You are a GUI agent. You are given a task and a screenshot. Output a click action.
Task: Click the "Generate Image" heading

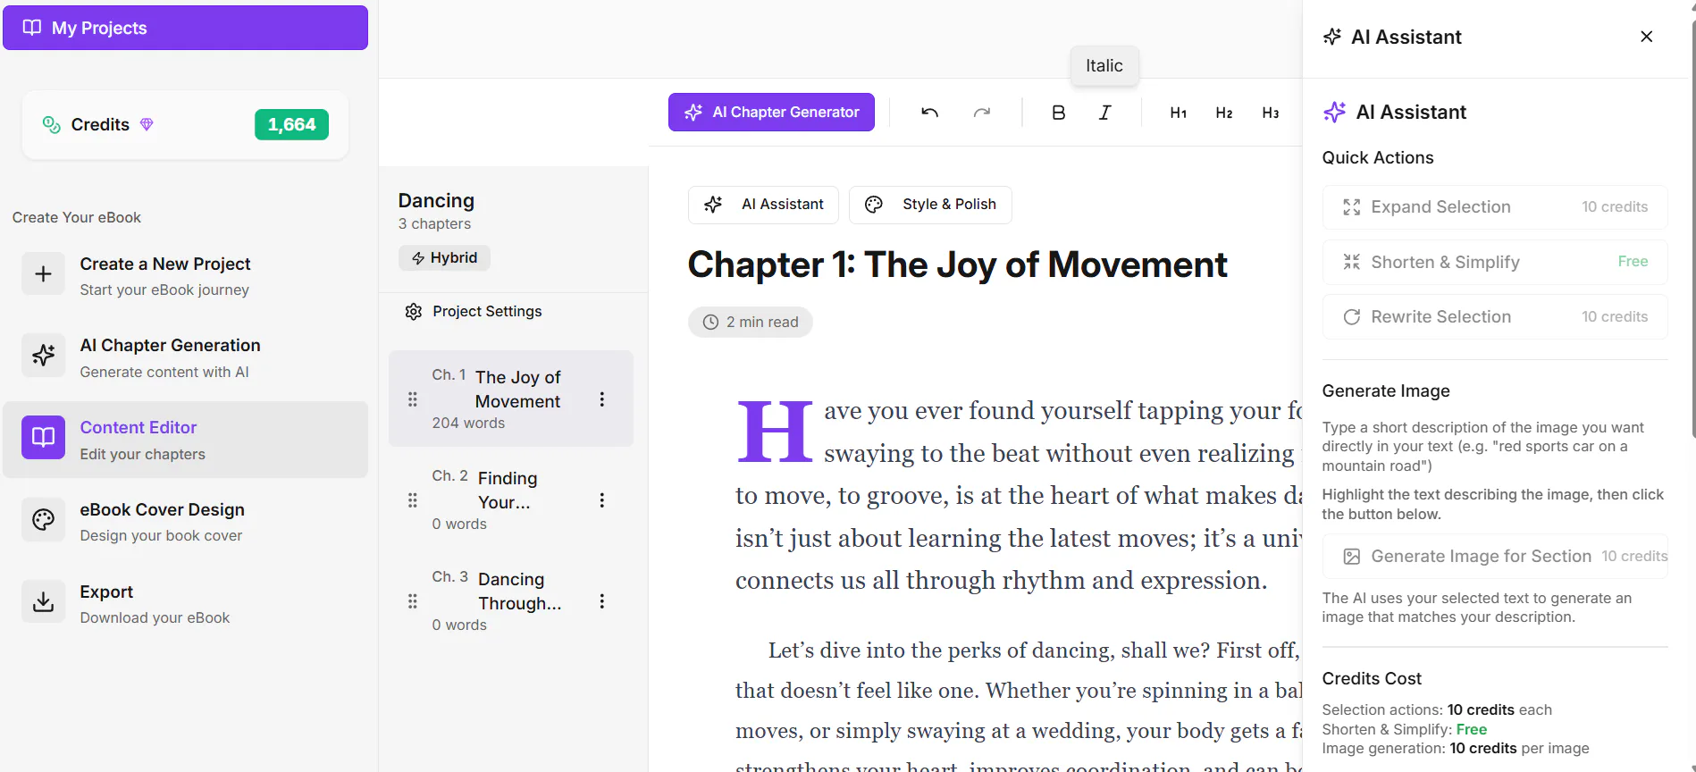click(x=1386, y=390)
